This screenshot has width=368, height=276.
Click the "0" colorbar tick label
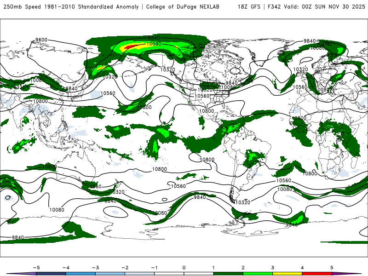coord(184,268)
